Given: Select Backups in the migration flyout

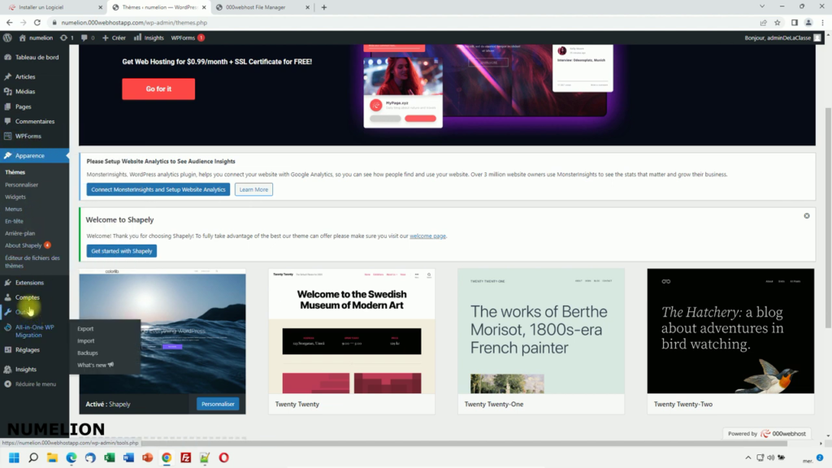Looking at the screenshot, I should point(88,353).
